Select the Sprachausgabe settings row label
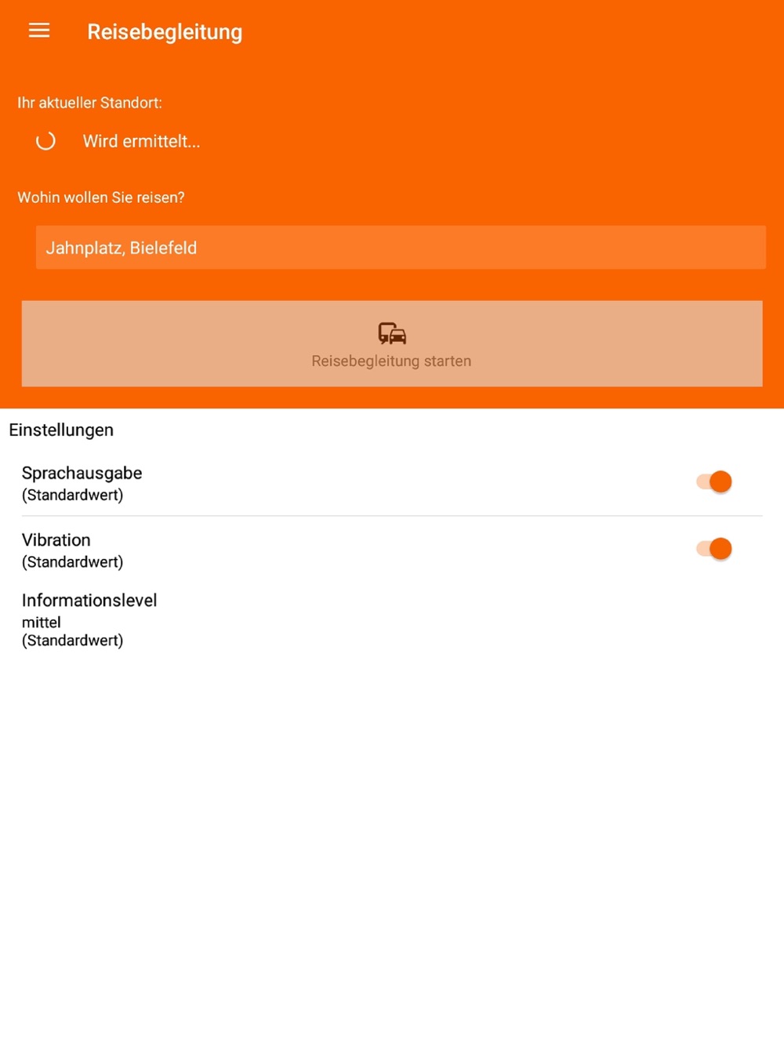This screenshot has width=784, height=1046. [x=82, y=473]
